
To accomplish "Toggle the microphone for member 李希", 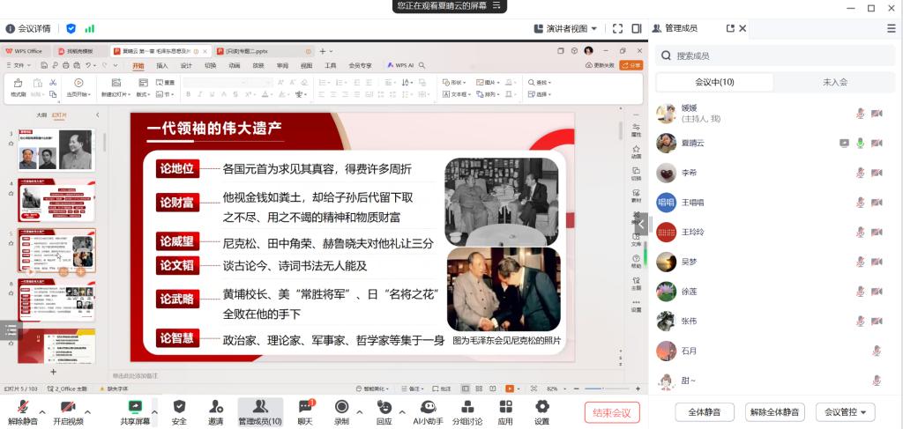I will point(860,174).
